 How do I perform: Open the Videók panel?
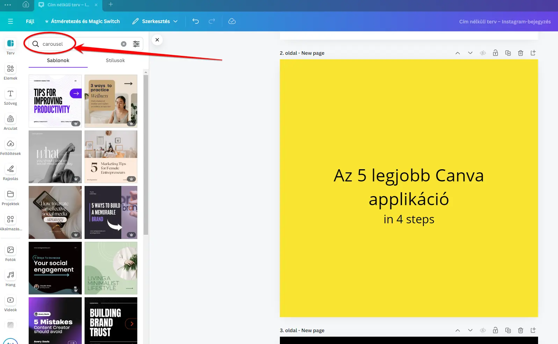click(x=10, y=304)
